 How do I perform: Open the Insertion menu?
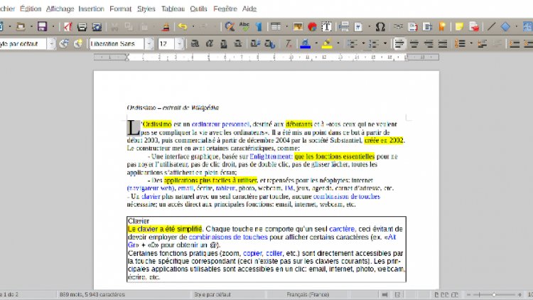click(x=91, y=9)
